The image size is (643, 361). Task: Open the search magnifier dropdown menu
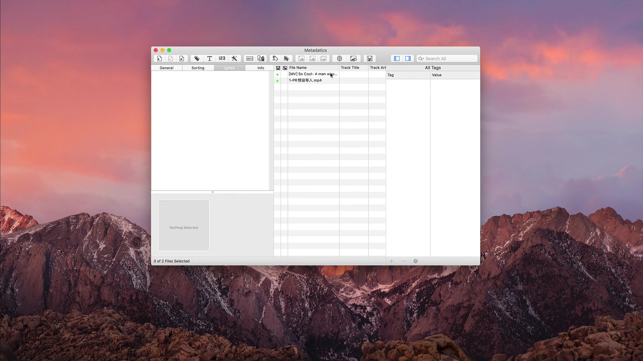421,58
